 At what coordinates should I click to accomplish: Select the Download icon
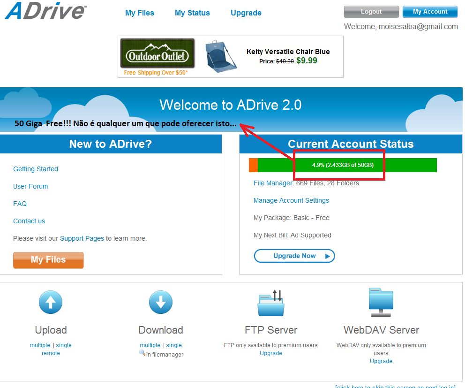160,302
